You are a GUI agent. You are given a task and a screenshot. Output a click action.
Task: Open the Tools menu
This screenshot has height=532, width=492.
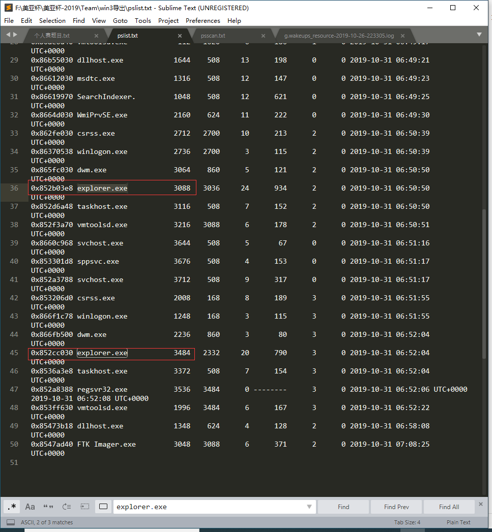coord(142,21)
